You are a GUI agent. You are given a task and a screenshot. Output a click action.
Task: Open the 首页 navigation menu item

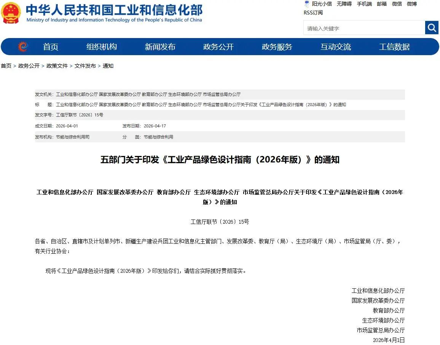(x=51, y=47)
